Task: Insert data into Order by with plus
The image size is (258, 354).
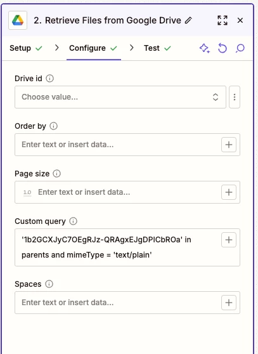Action: tap(229, 145)
